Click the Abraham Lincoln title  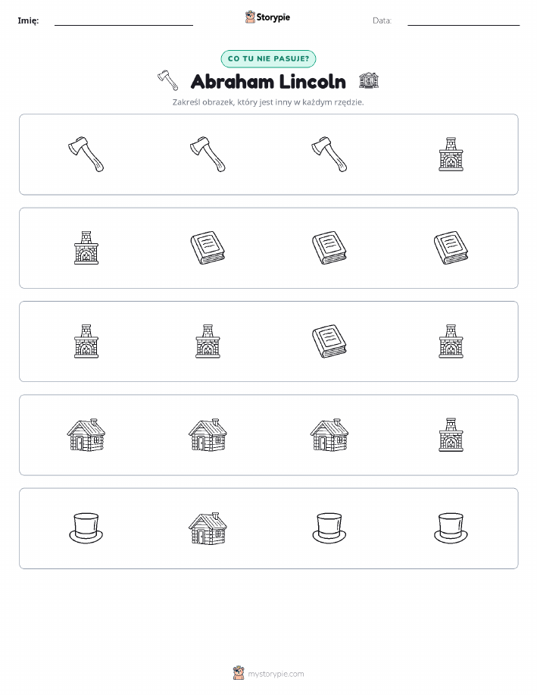click(x=268, y=82)
